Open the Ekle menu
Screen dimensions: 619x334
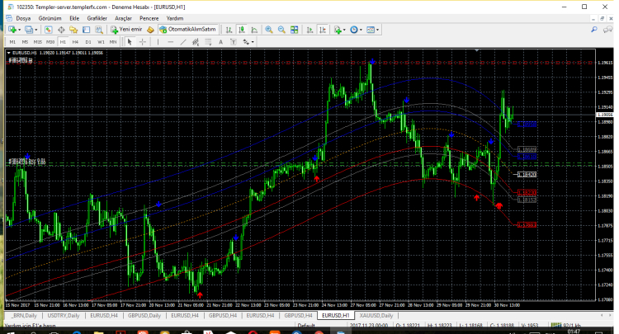tap(74, 18)
